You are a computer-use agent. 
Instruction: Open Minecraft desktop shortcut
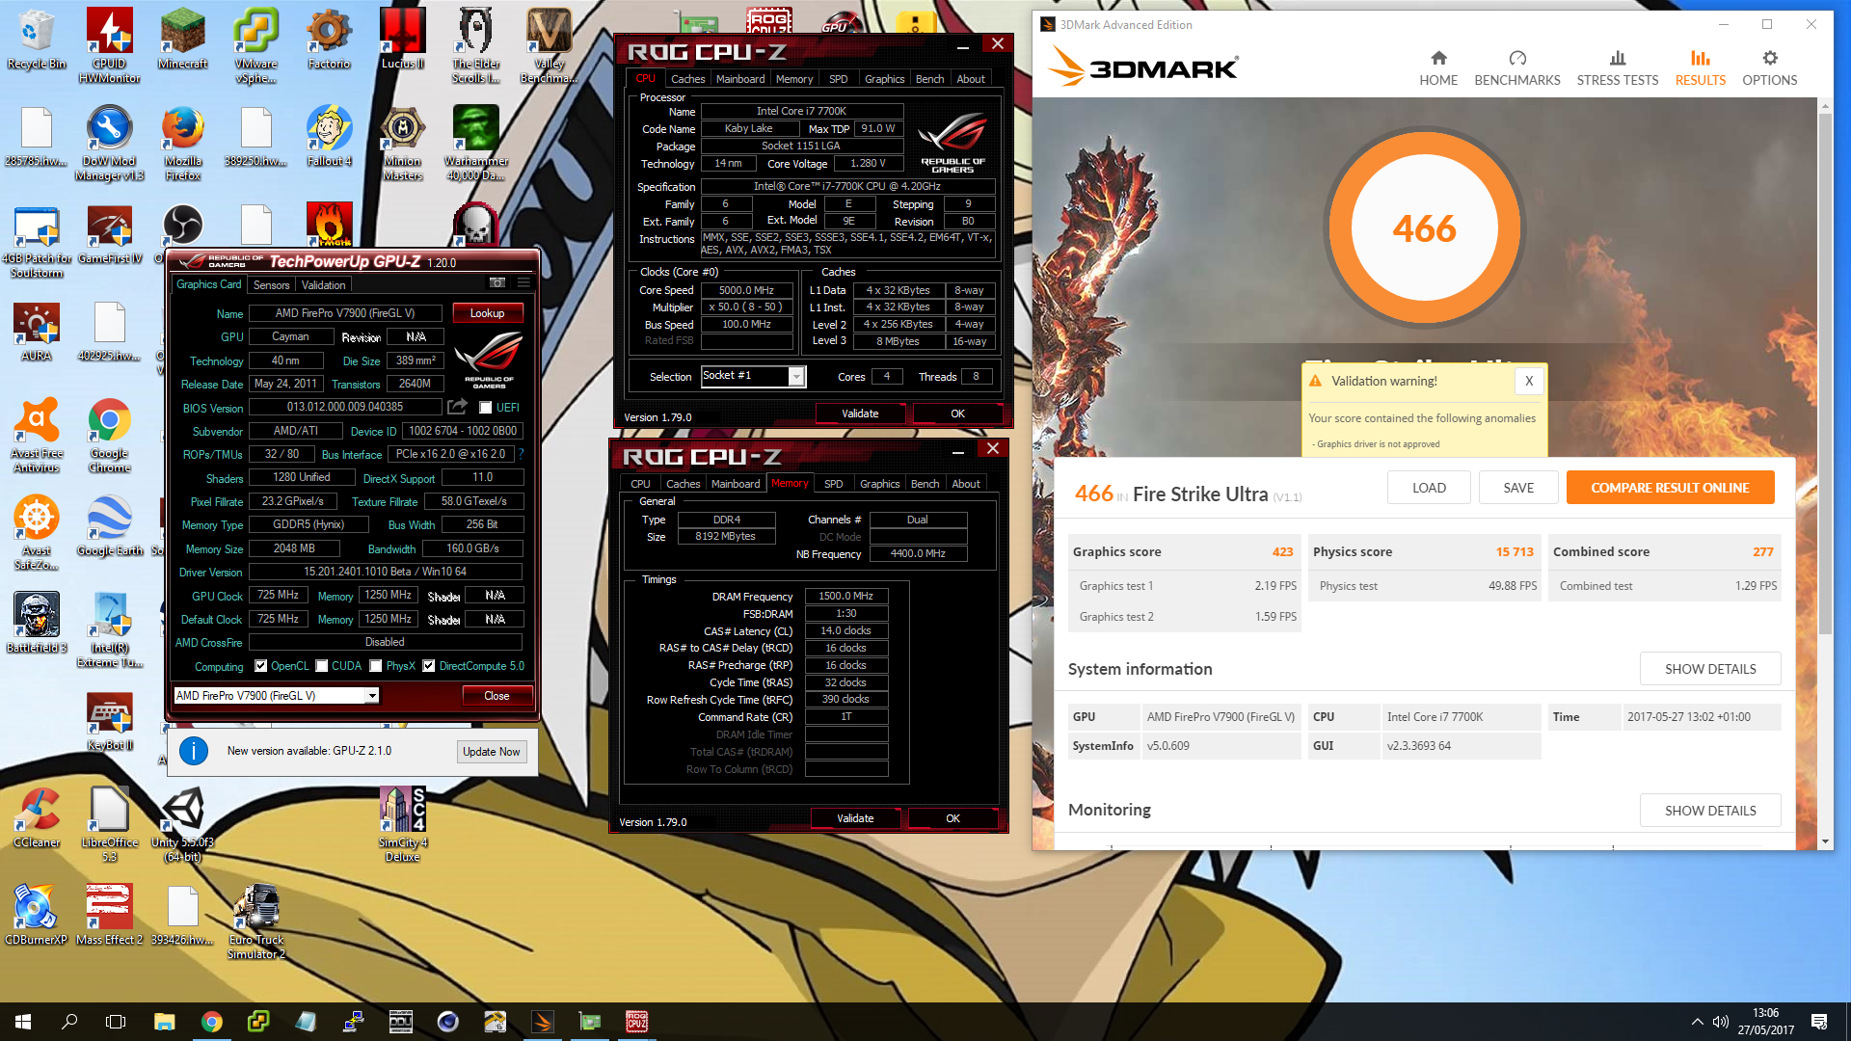point(183,39)
